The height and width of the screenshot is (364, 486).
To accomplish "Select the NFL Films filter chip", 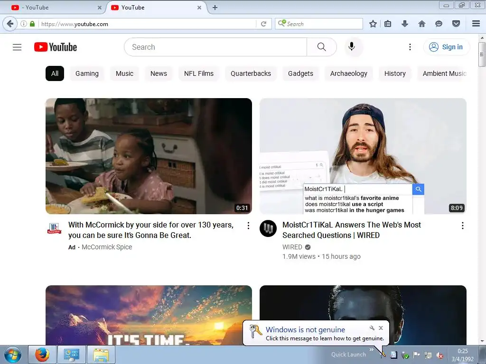I will coord(199,73).
